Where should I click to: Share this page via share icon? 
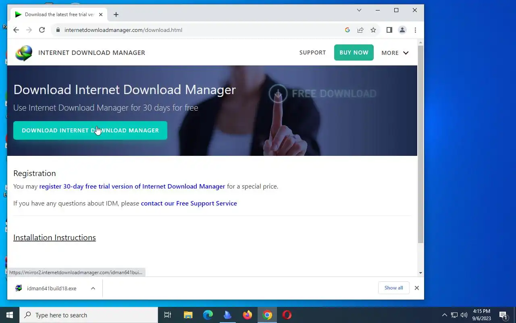point(360,30)
